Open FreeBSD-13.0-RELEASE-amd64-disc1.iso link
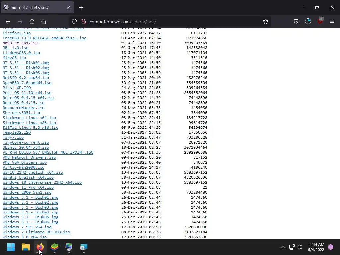Viewport: 340px width, 255px height. 44,38
